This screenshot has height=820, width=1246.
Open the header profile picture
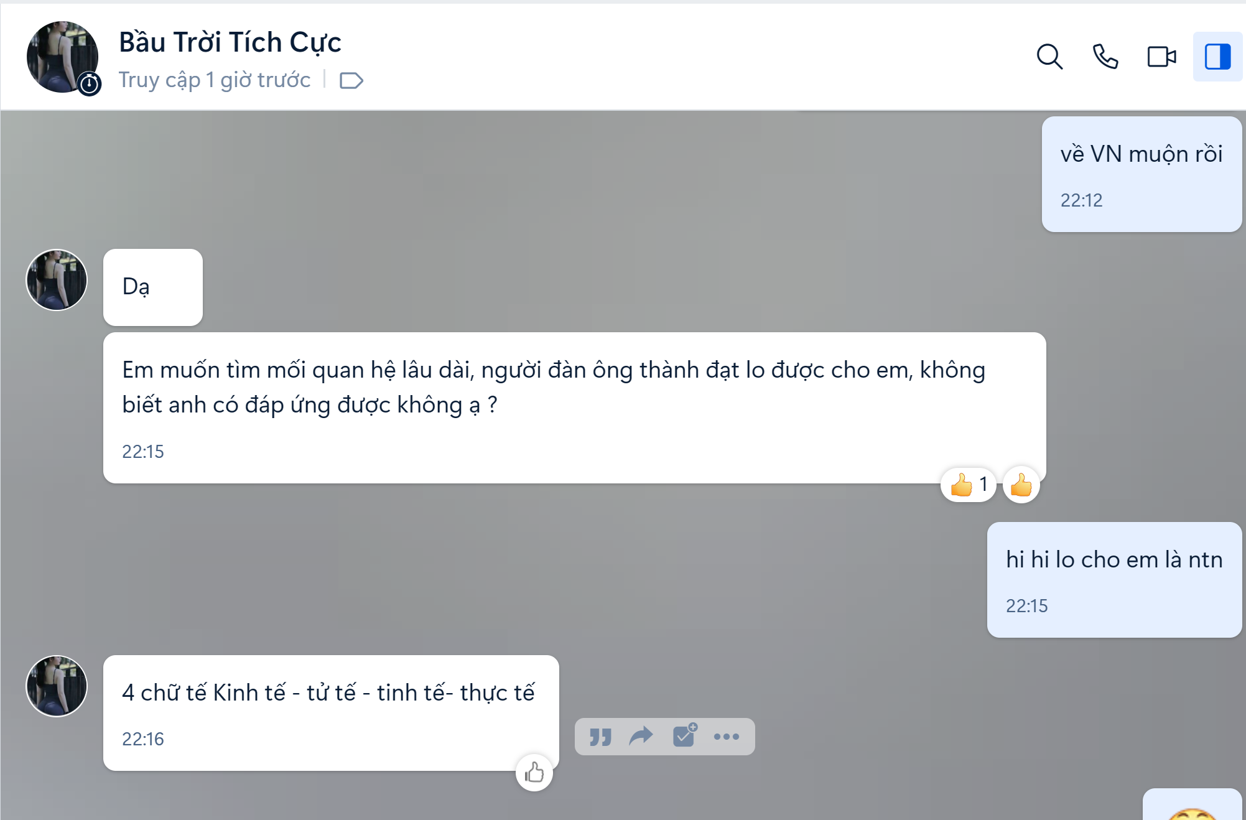[x=62, y=57]
